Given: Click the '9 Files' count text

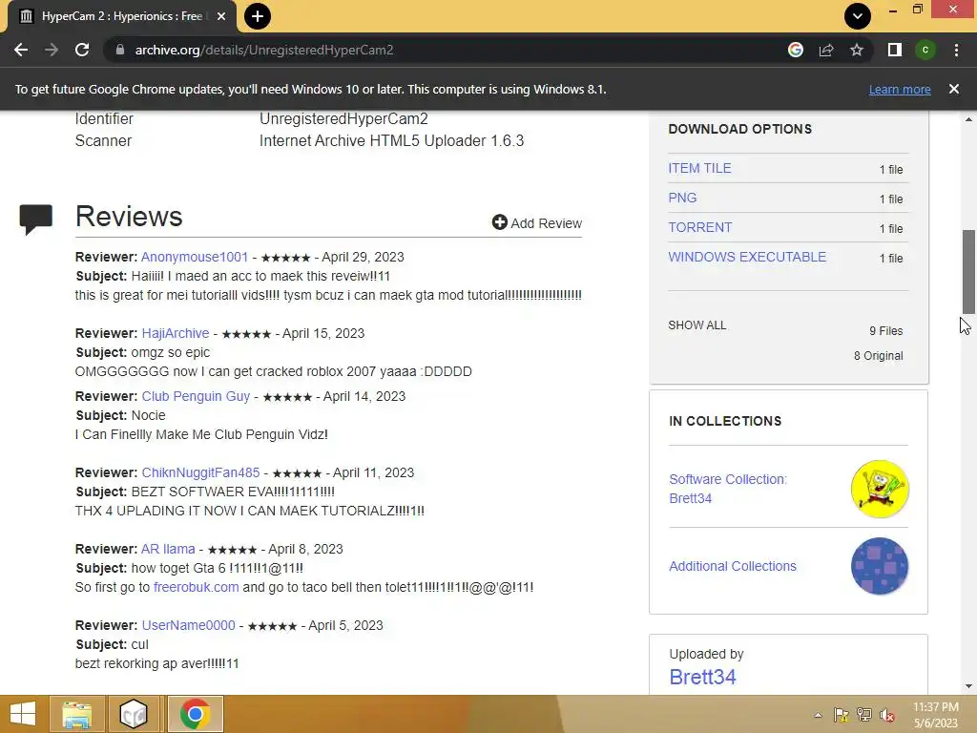Looking at the screenshot, I should 886,331.
